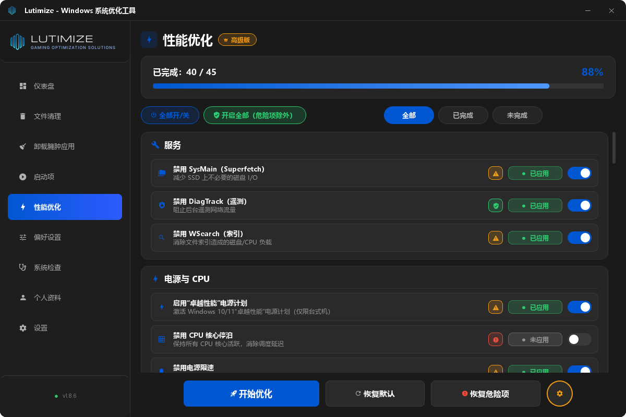Filter by 未完成 tab
Screen dimensions: 626x417
(x=517, y=115)
